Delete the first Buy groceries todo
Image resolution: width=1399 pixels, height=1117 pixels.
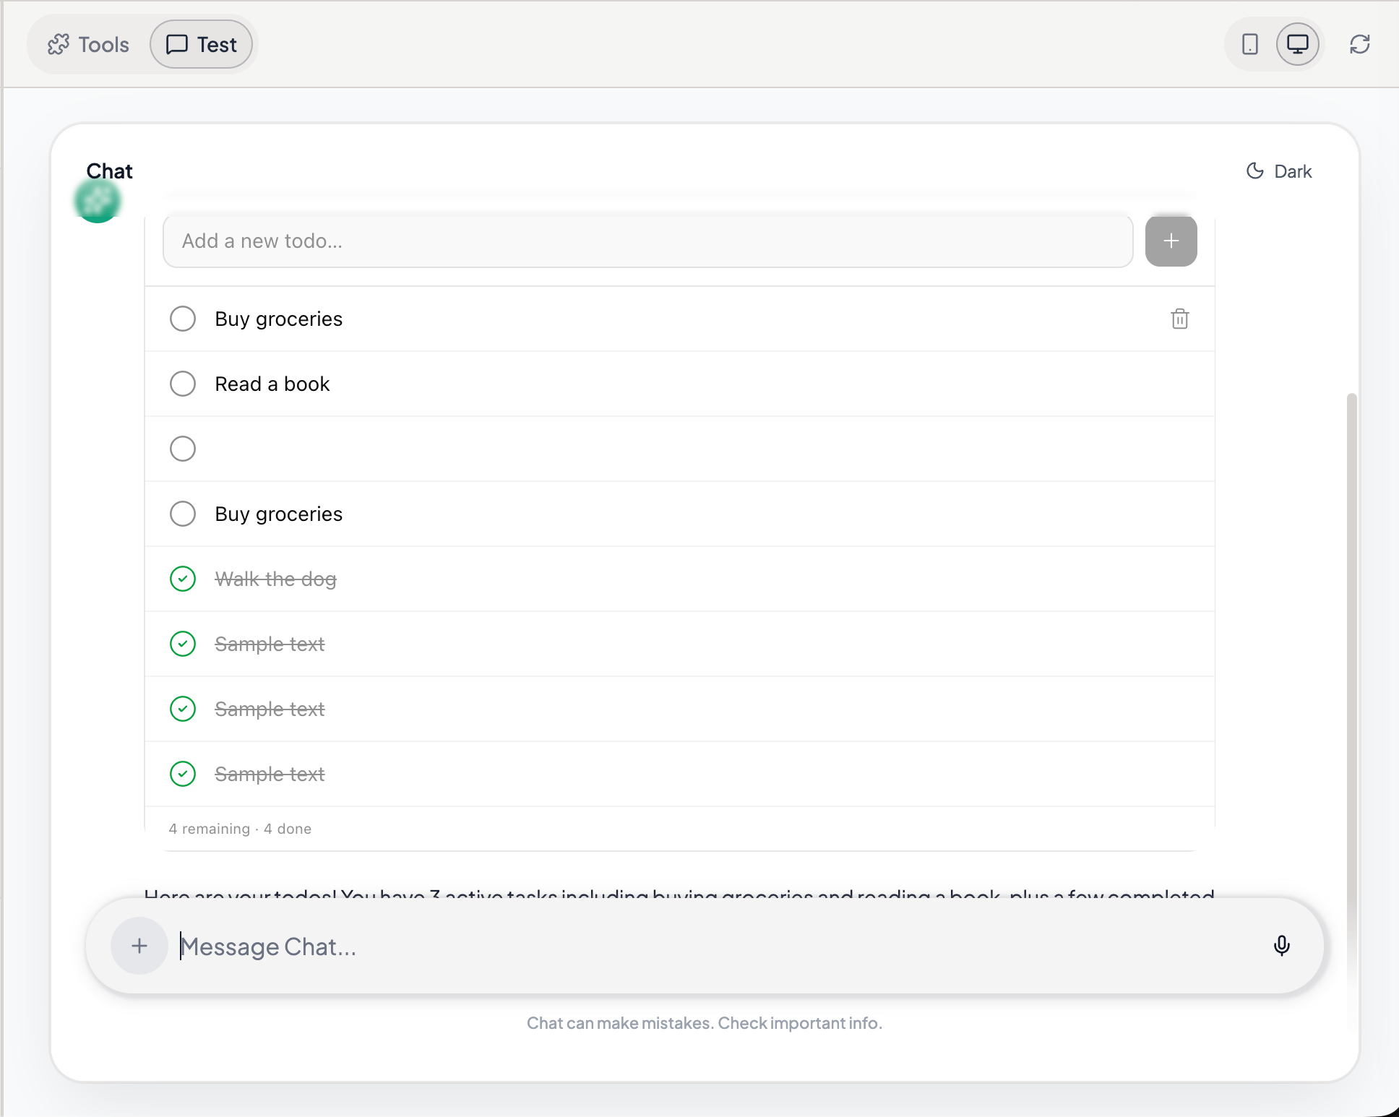(x=1179, y=319)
